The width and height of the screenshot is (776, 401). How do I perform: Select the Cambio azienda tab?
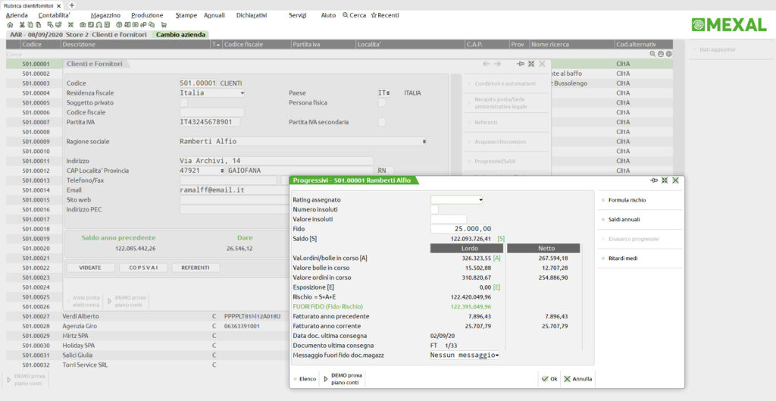180,35
